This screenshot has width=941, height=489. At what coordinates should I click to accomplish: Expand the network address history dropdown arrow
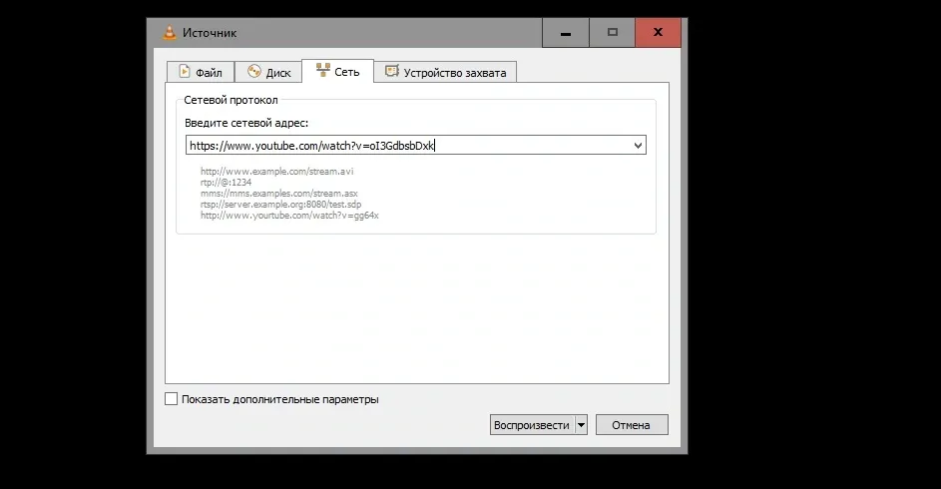pyautogui.click(x=638, y=145)
